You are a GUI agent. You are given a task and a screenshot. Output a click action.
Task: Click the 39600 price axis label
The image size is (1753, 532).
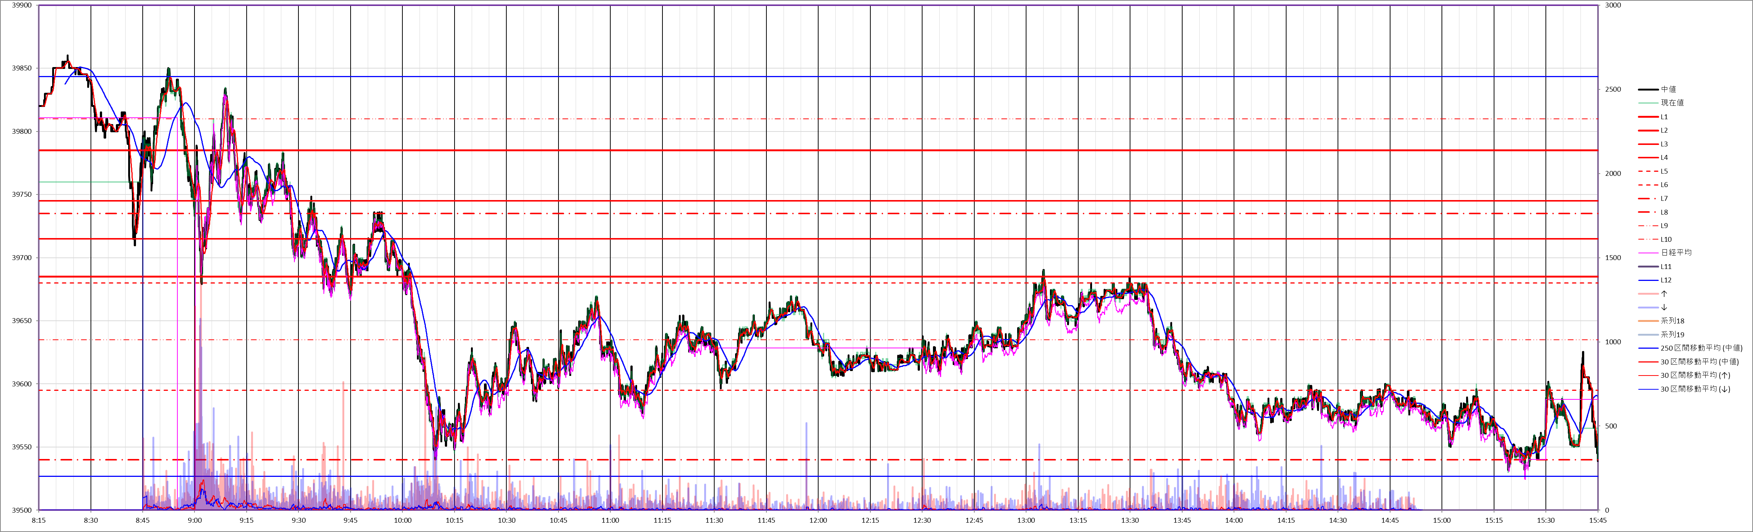[22, 384]
